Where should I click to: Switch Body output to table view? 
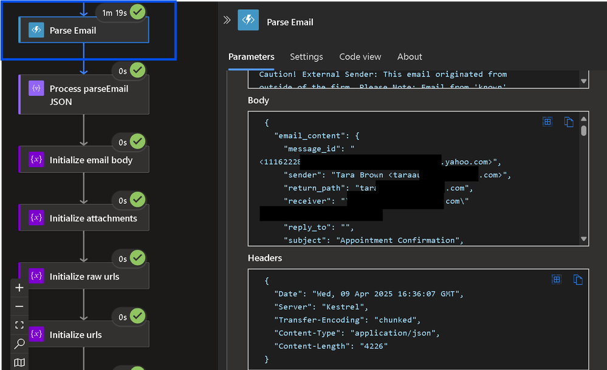tap(547, 122)
